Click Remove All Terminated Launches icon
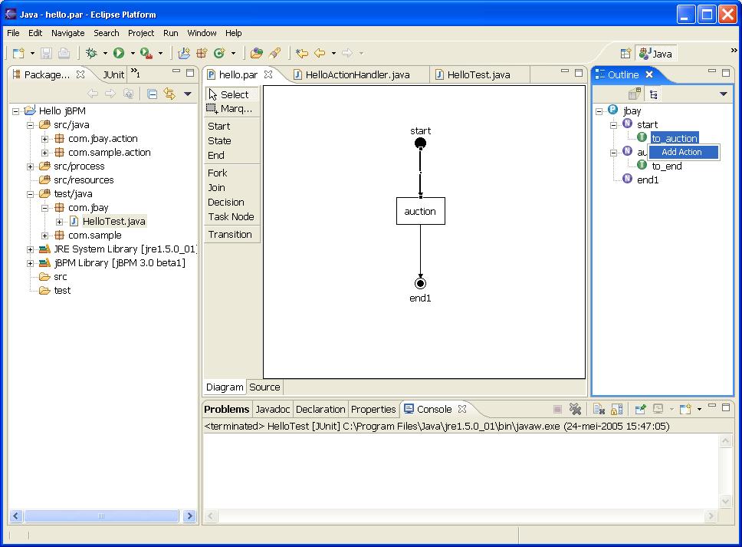This screenshot has width=742, height=547. click(x=575, y=409)
